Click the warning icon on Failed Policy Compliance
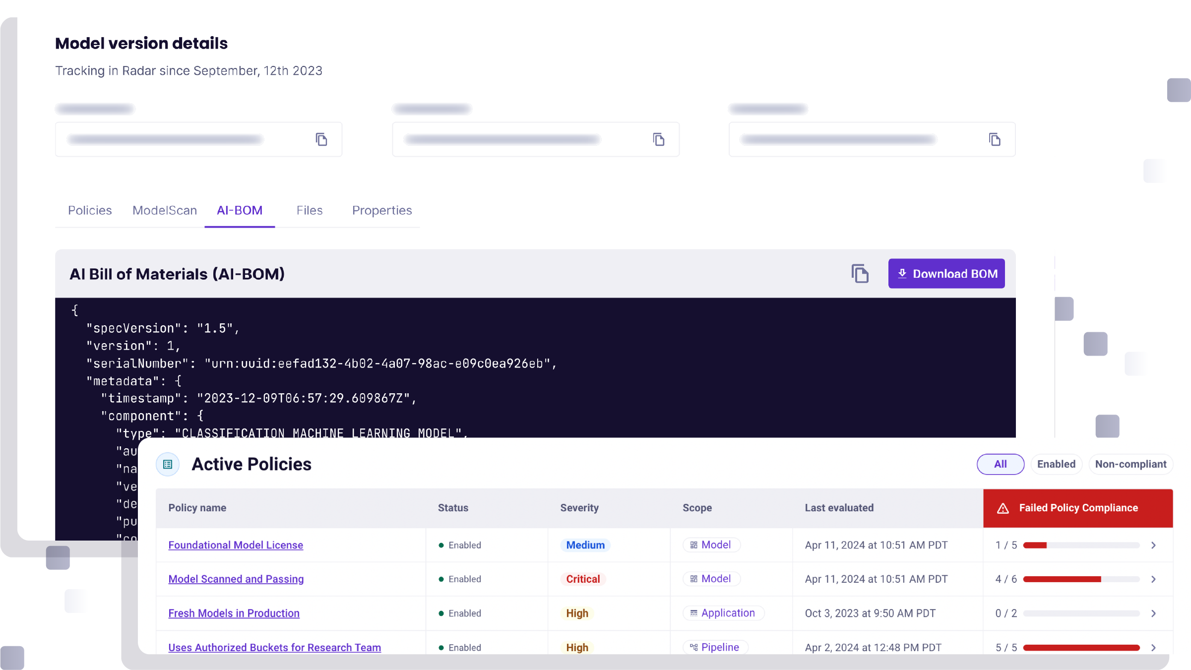Image resolution: width=1191 pixels, height=670 pixels. pyautogui.click(x=1003, y=508)
